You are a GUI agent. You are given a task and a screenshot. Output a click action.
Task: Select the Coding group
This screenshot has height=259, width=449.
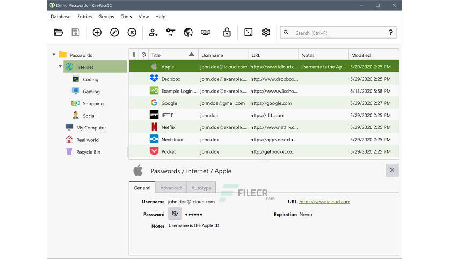(90, 79)
